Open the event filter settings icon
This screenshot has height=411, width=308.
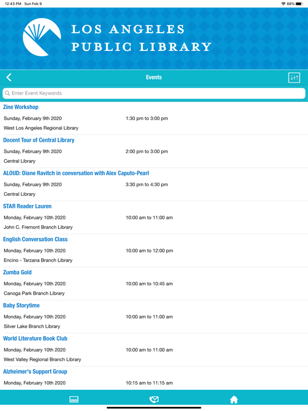click(x=294, y=78)
